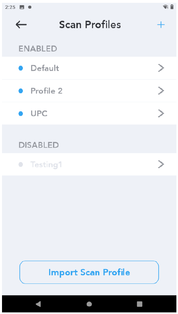Tap the Wi-Fi status icon
The image size is (178, 314).
pos(166,7)
